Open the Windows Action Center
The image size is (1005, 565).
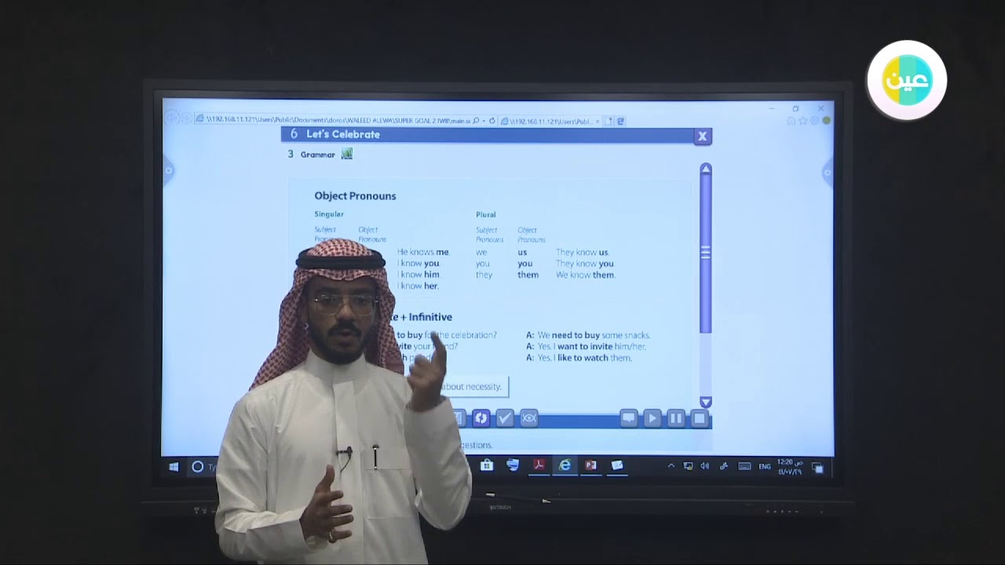[817, 467]
